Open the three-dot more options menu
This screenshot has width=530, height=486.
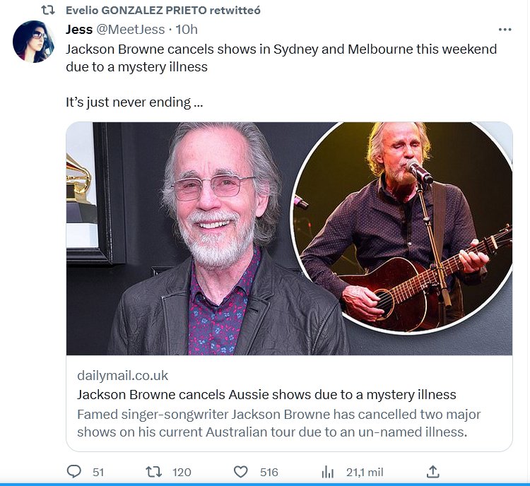(505, 30)
